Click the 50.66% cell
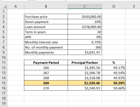The height and width of the screenshot is (107, 140). [x=114, y=88]
